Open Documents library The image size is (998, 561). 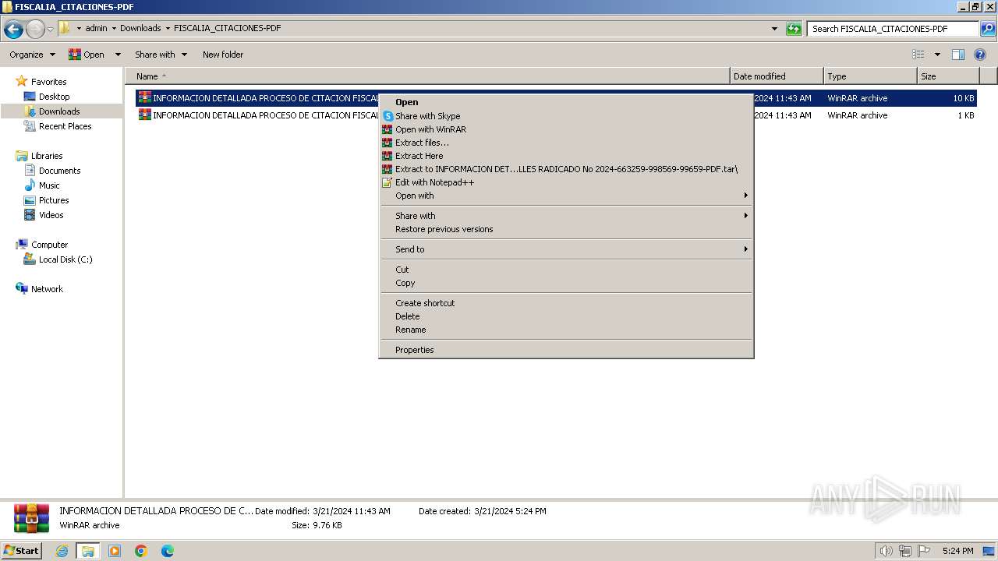59,171
